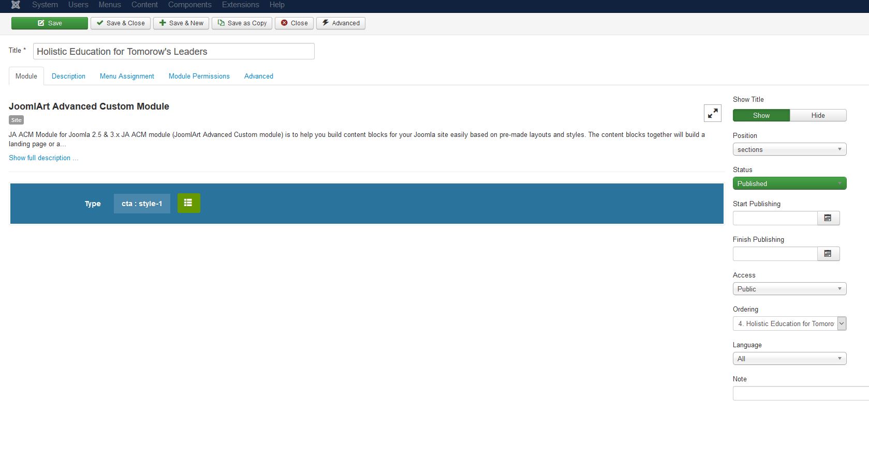Viewport: 869px width, 463px height.
Task: Open the Start Publishing calendar picker
Action: (x=828, y=218)
